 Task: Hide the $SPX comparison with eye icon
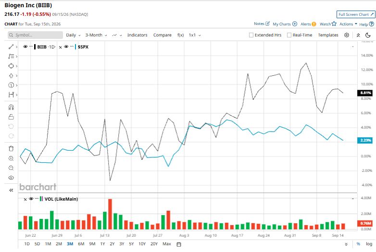[66, 47]
